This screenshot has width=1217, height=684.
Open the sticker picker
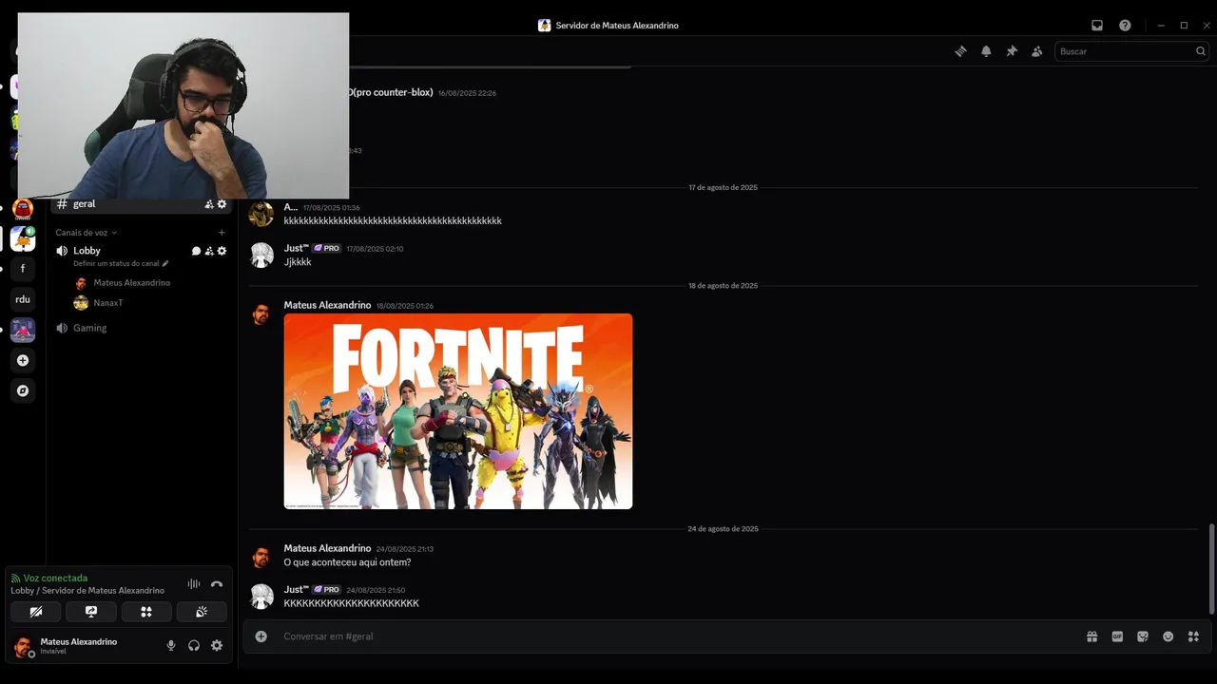pyautogui.click(x=1143, y=636)
